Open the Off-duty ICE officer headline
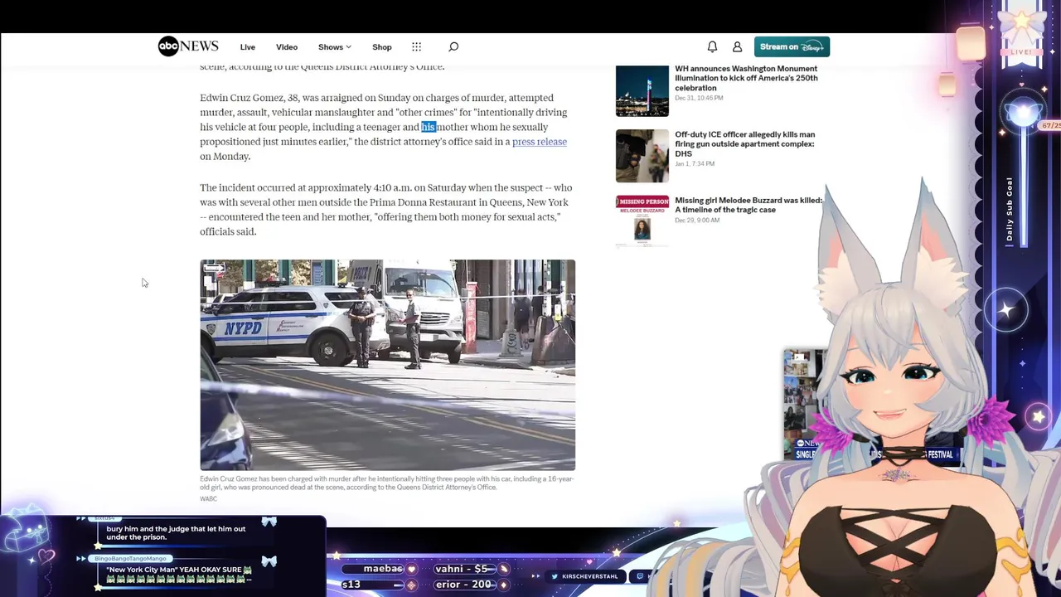The height and width of the screenshot is (597, 1061). [x=744, y=143]
